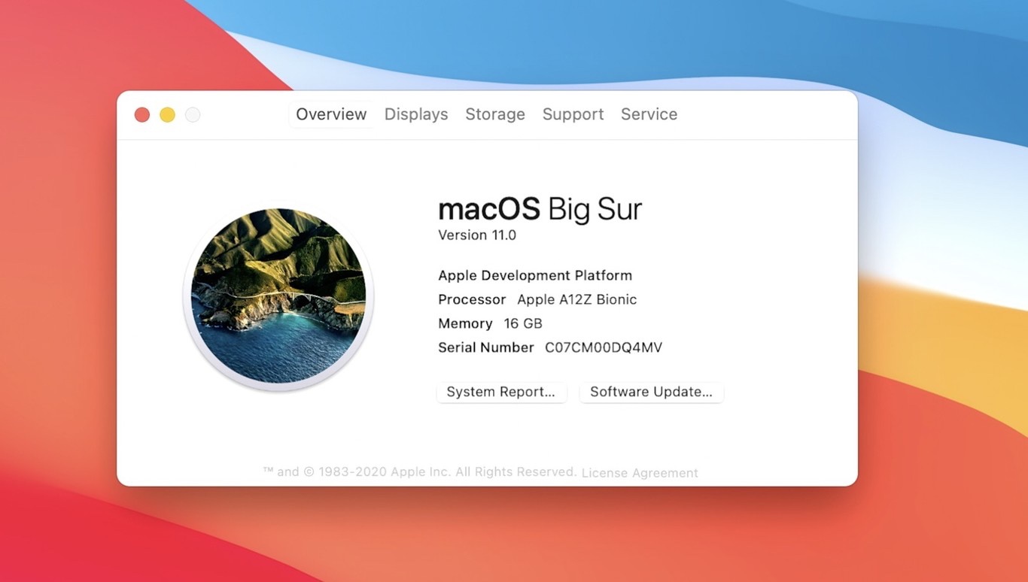Select the Overview tab
This screenshot has height=582, width=1028.
(331, 114)
